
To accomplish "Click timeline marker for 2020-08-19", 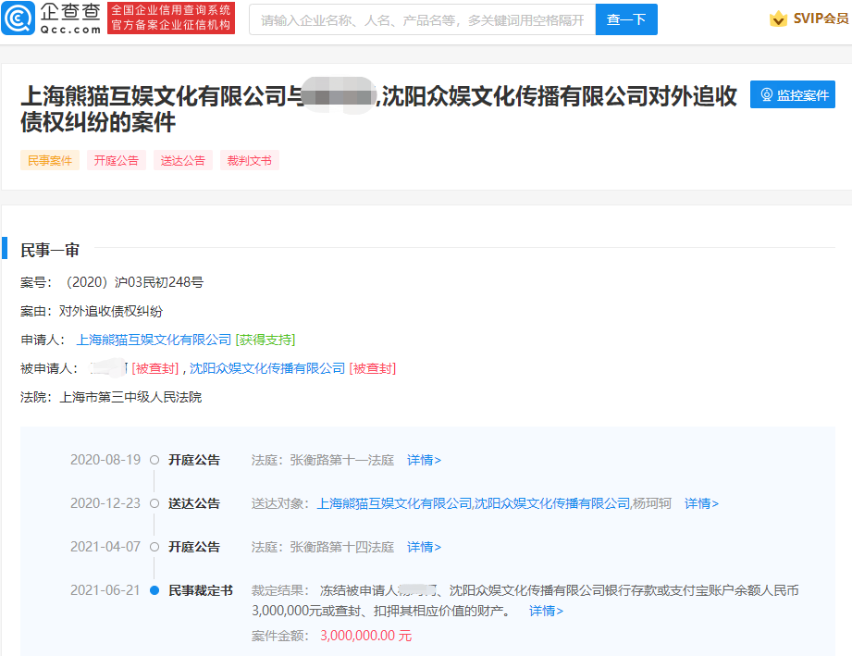I will [x=154, y=460].
